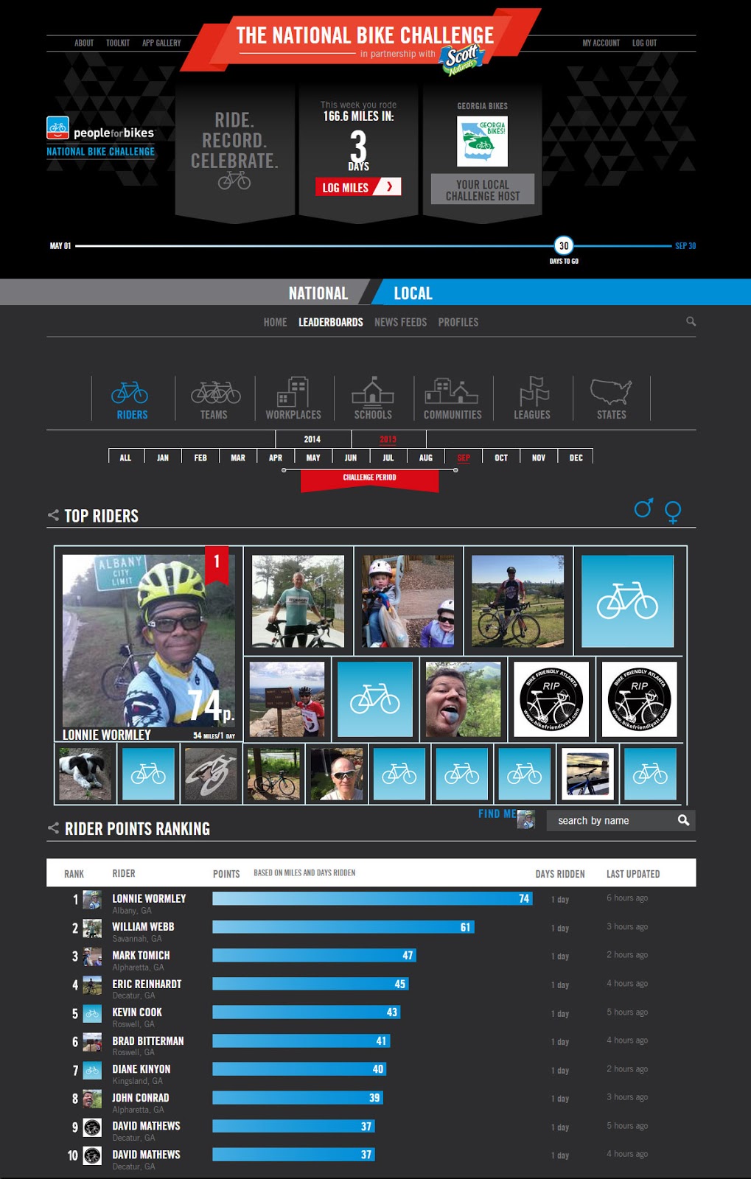
Task: Open Eric Reinhardt's rider name
Action: pos(147,984)
